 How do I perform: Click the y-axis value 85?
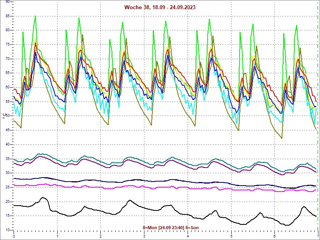pos(8,16)
